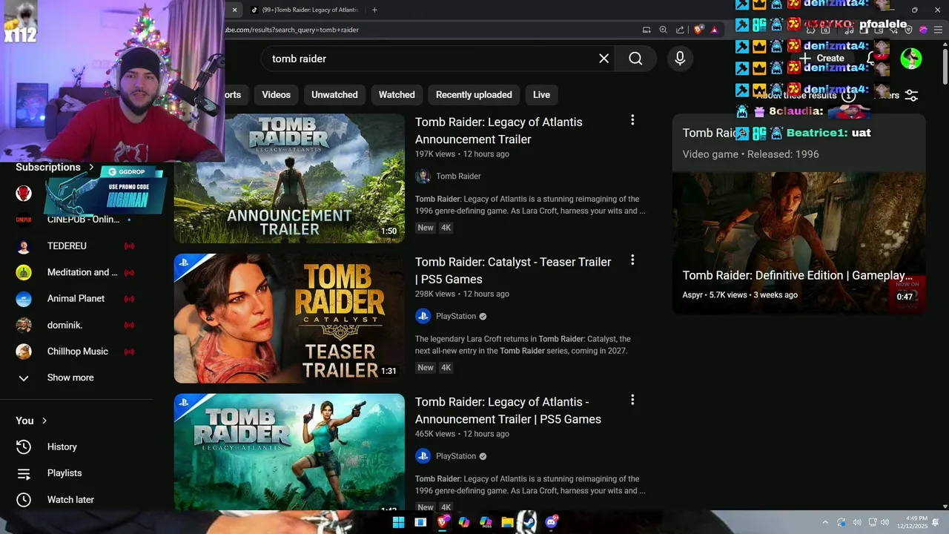
Task: Click the browser address bar URL
Action: (291, 30)
